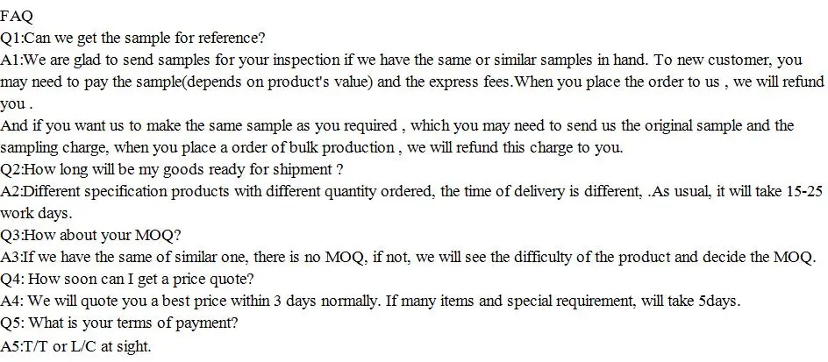Click the line starting "And if you want"
This screenshot has height=362, width=828.
[x=263, y=126]
